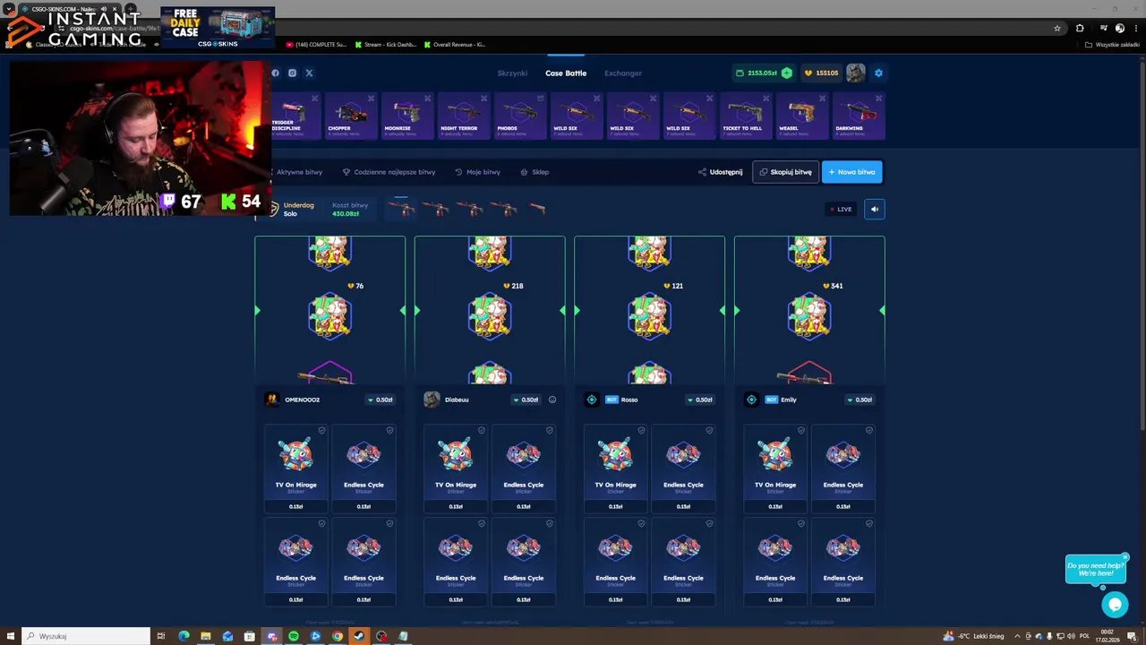Screen dimensions: 1146x645
Task: Open the Facebook social link icon
Action: (275, 73)
